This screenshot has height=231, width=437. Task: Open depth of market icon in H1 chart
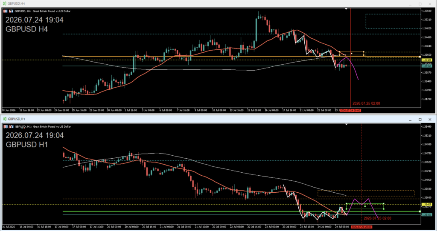click(x=11, y=126)
